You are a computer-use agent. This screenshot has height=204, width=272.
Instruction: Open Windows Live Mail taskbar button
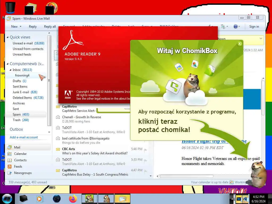pos(122,199)
